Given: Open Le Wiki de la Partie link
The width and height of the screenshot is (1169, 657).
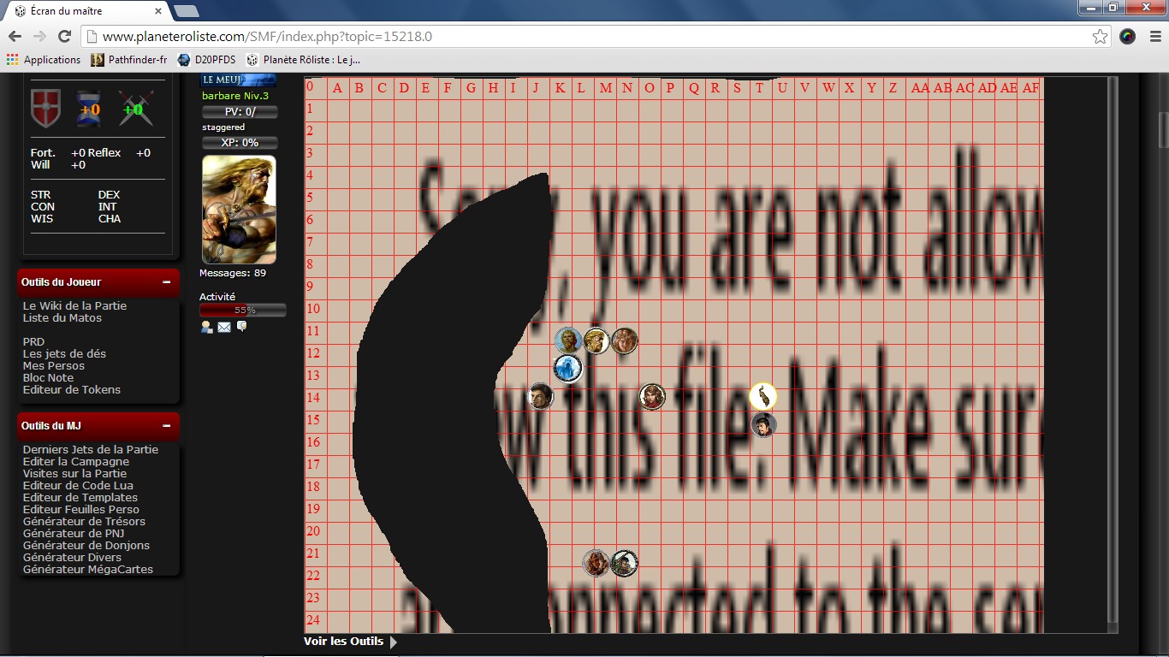Looking at the screenshot, I should point(74,305).
